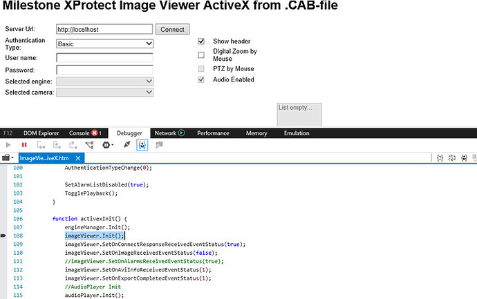Toggle the Just My Code debugger icon
Image resolution: width=477 pixels, height=299 pixels.
pyautogui.click(x=126, y=145)
